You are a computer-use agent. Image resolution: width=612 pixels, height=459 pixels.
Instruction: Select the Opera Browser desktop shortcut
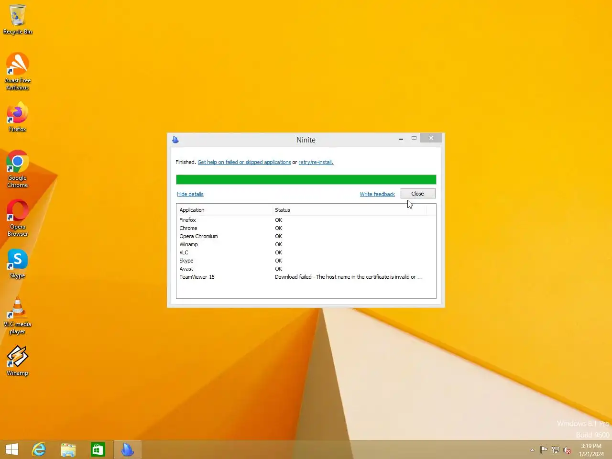point(18,218)
